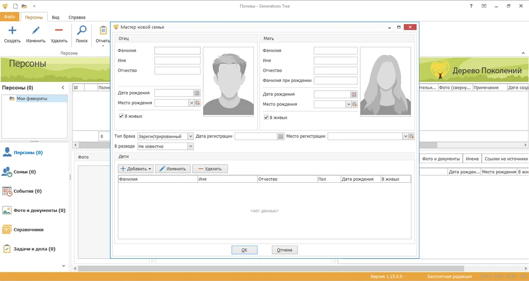Expand the Тип брака dropdown
The height and width of the screenshot is (281, 529).
[x=190, y=136]
